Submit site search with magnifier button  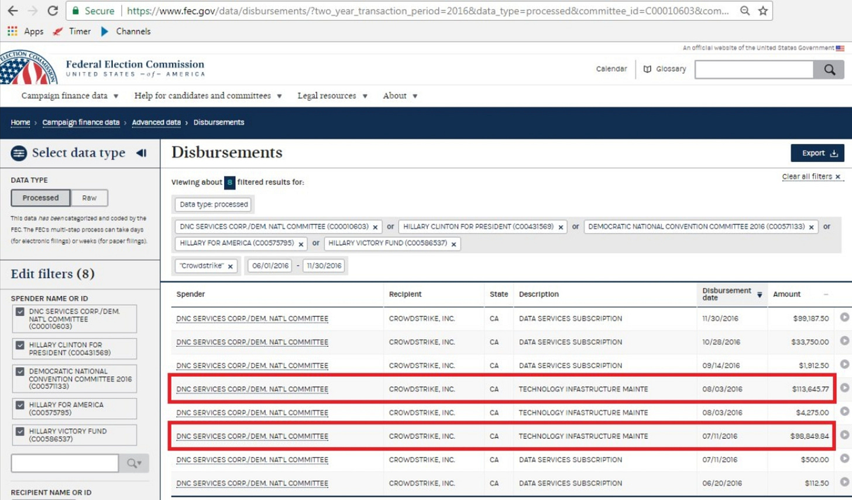point(829,70)
